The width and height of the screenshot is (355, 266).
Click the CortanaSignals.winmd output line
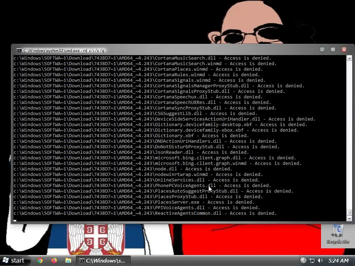click(139, 80)
